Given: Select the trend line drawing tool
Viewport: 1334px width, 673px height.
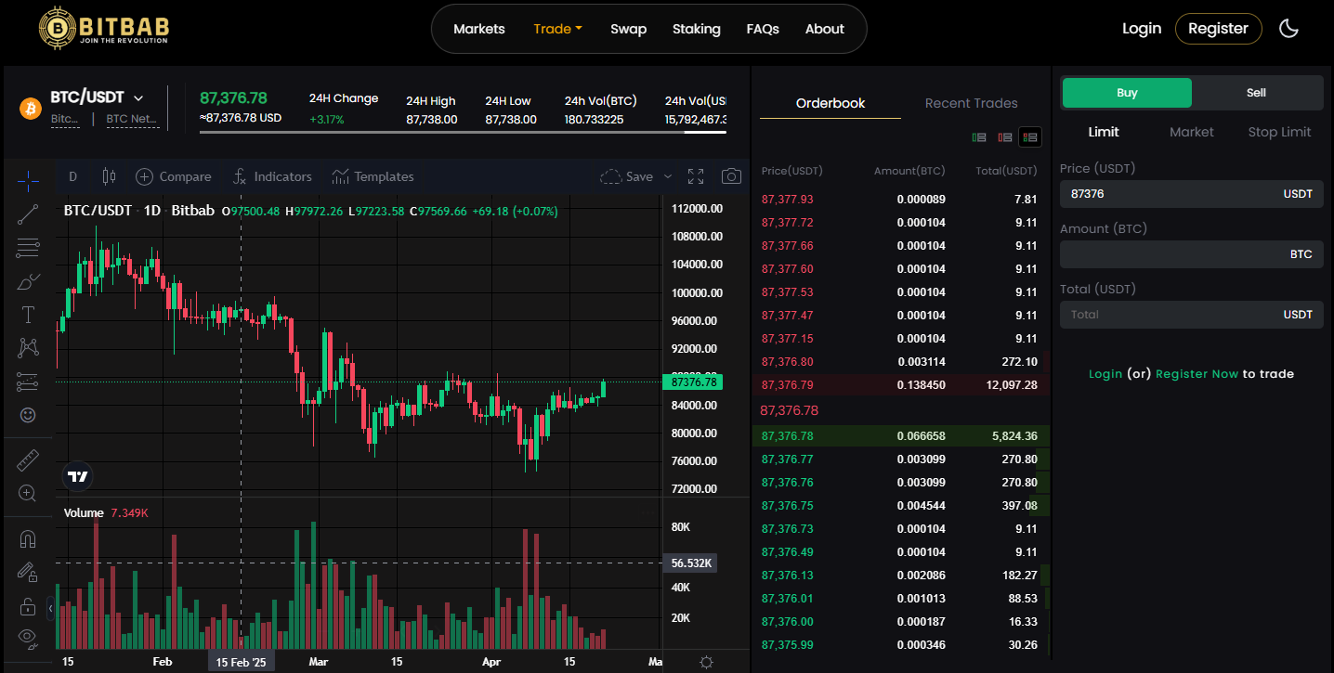Looking at the screenshot, I should pyautogui.click(x=28, y=214).
